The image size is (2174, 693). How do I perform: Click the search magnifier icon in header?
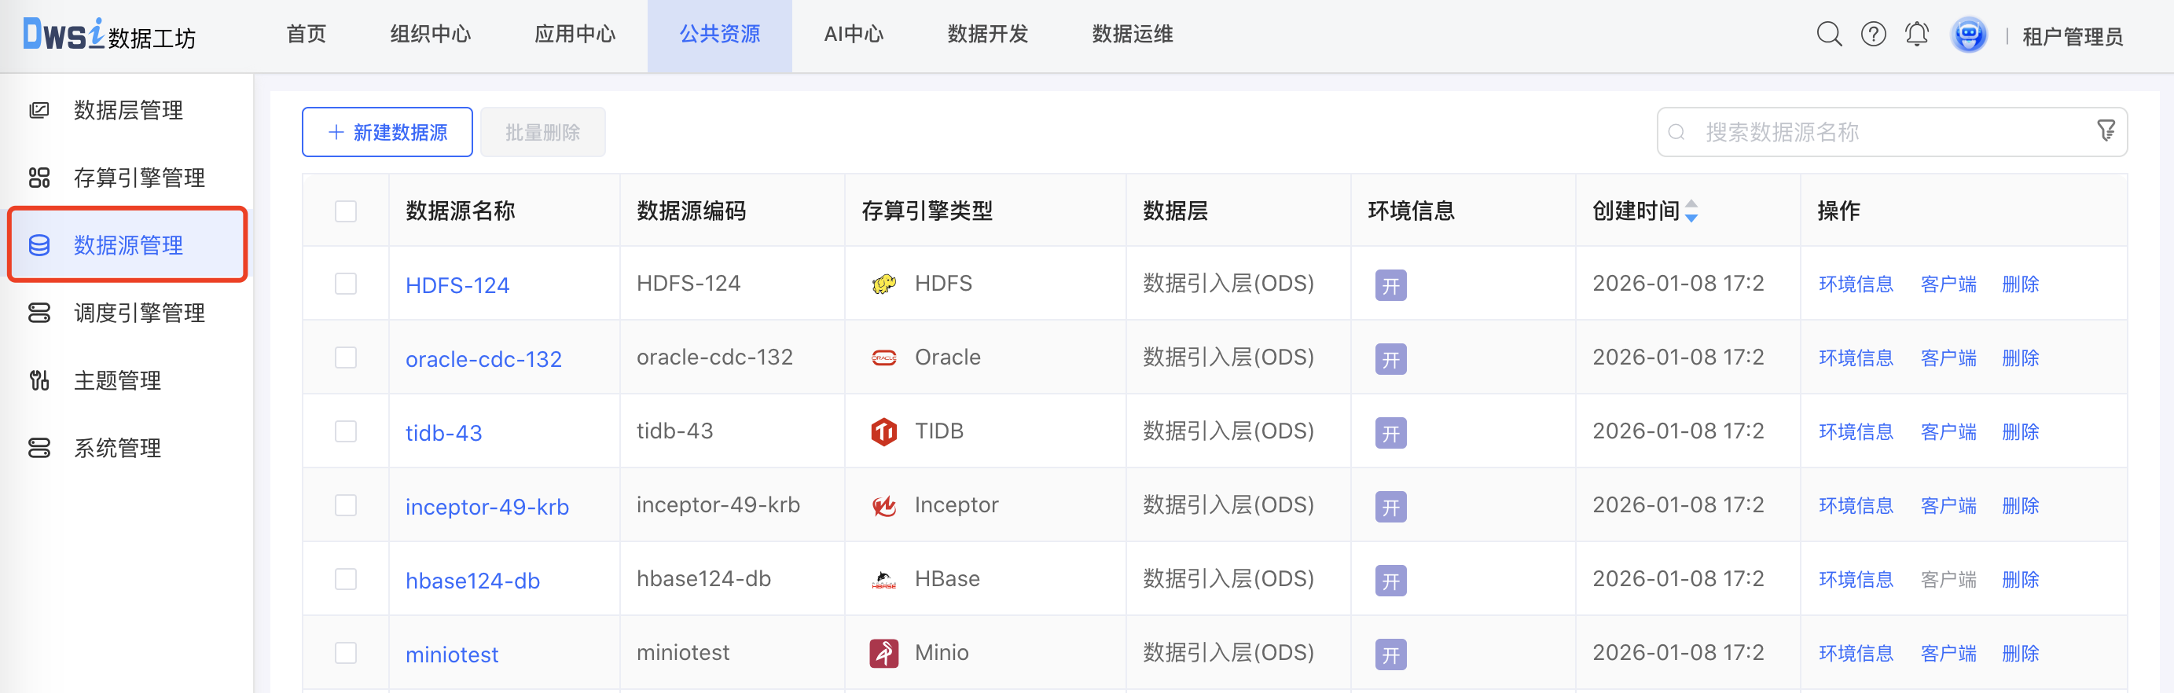pos(1829,35)
